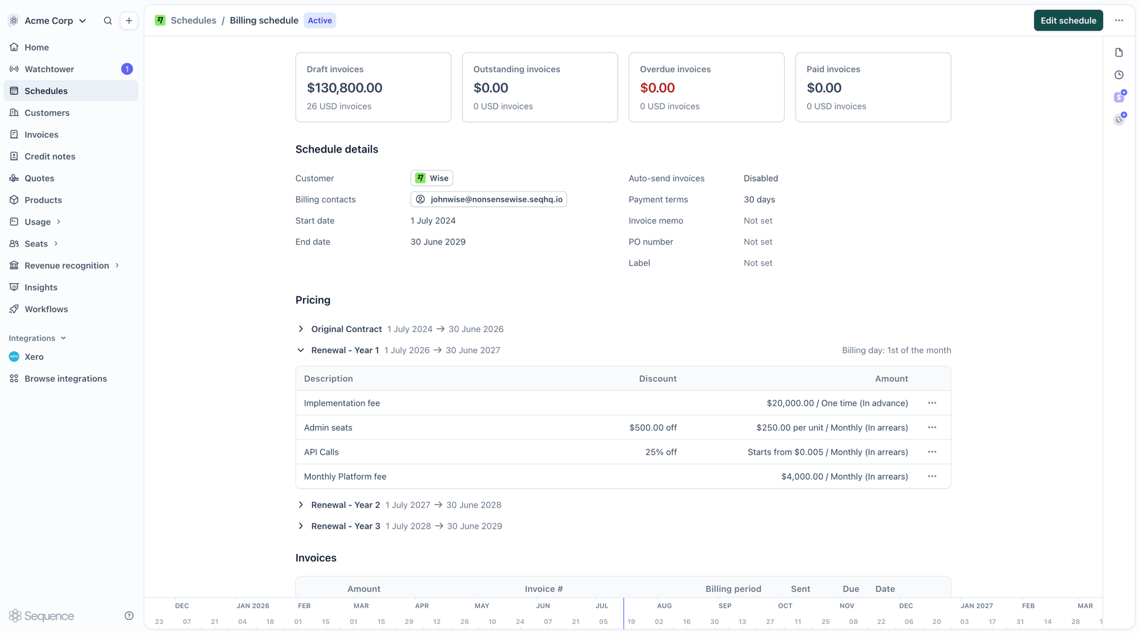The height and width of the screenshot is (633, 1139).
Task: Expand the Usage submenu chevron
Action: pyautogui.click(x=58, y=222)
